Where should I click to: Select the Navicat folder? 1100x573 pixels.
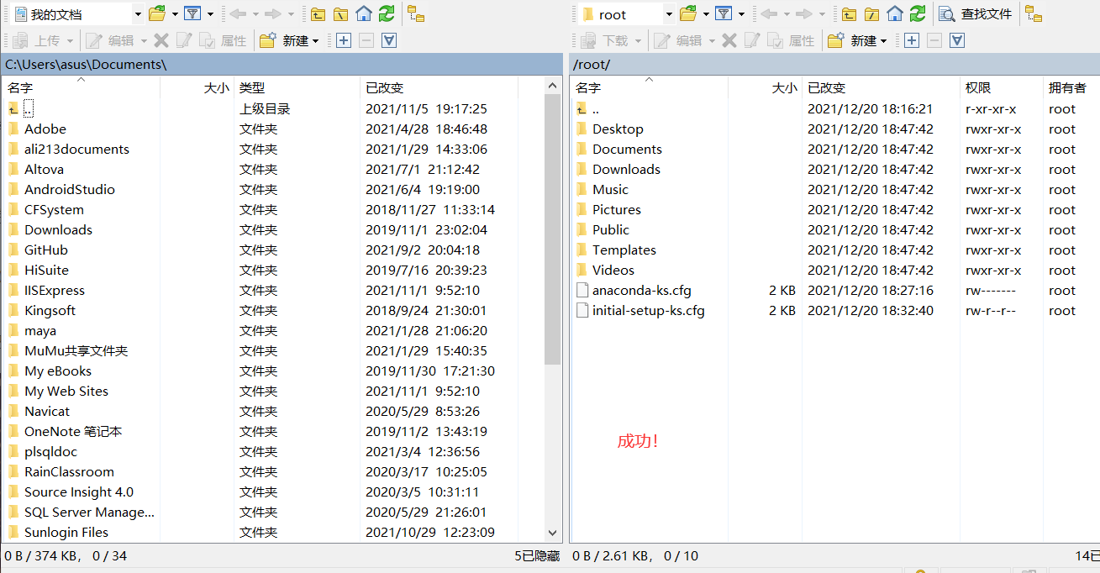(47, 411)
